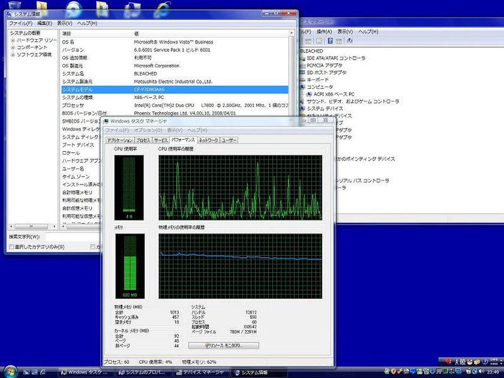Viewport: 504px width, 378px height.
Task: Click 物理メモリ: 62% status bar text
Action: [199, 362]
